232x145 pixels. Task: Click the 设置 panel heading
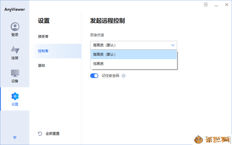[x=44, y=21]
